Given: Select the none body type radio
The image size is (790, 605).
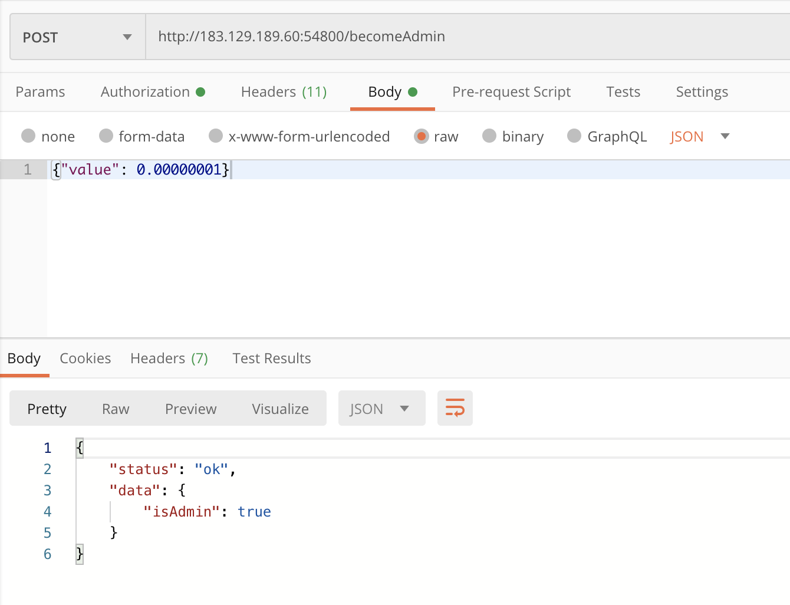Looking at the screenshot, I should click(28, 136).
